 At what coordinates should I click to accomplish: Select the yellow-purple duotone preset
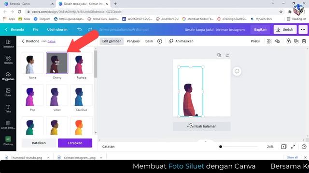(x=57, y=126)
